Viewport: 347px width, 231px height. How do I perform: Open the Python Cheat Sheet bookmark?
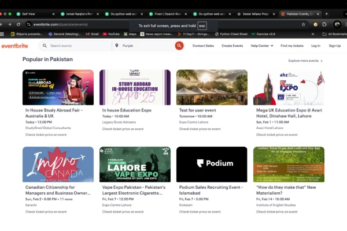click(231, 34)
